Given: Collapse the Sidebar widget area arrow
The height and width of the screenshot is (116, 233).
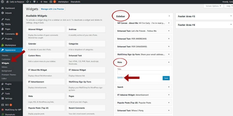Looking at the screenshot, I should point(169,16).
